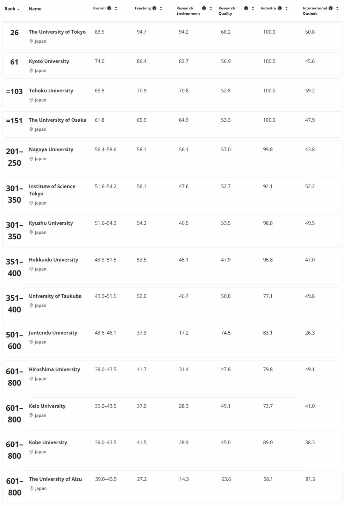Click the Teaching column info icon
Screen dimensions: 344x506
154,8
